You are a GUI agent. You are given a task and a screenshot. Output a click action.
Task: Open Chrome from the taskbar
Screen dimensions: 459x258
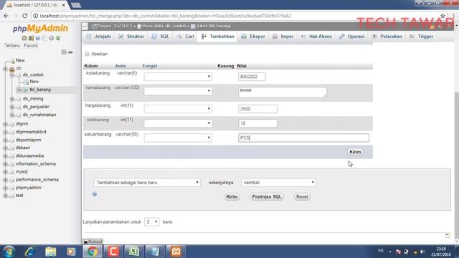[x=93, y=252]
